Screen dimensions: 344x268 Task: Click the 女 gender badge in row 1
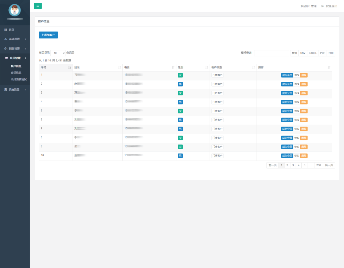click(x=180, y=75)
